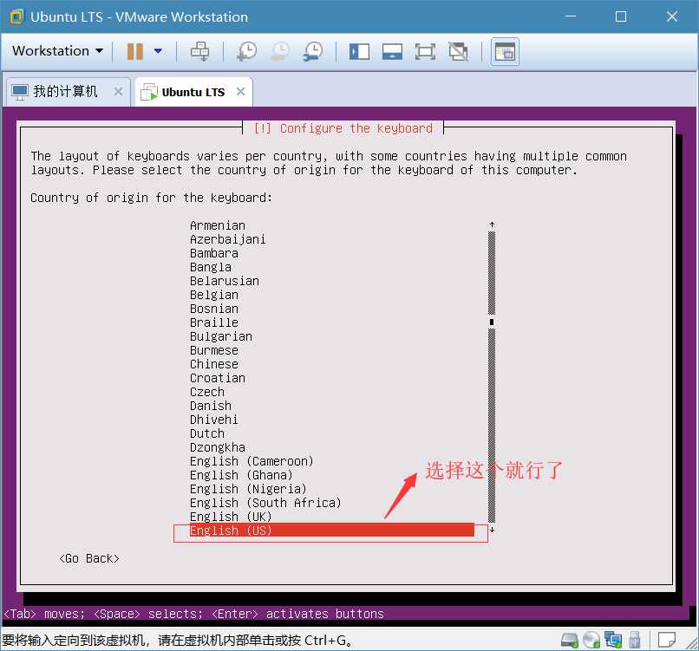
Task: Open the power options dropdown arrow
Action: (158, 51)
